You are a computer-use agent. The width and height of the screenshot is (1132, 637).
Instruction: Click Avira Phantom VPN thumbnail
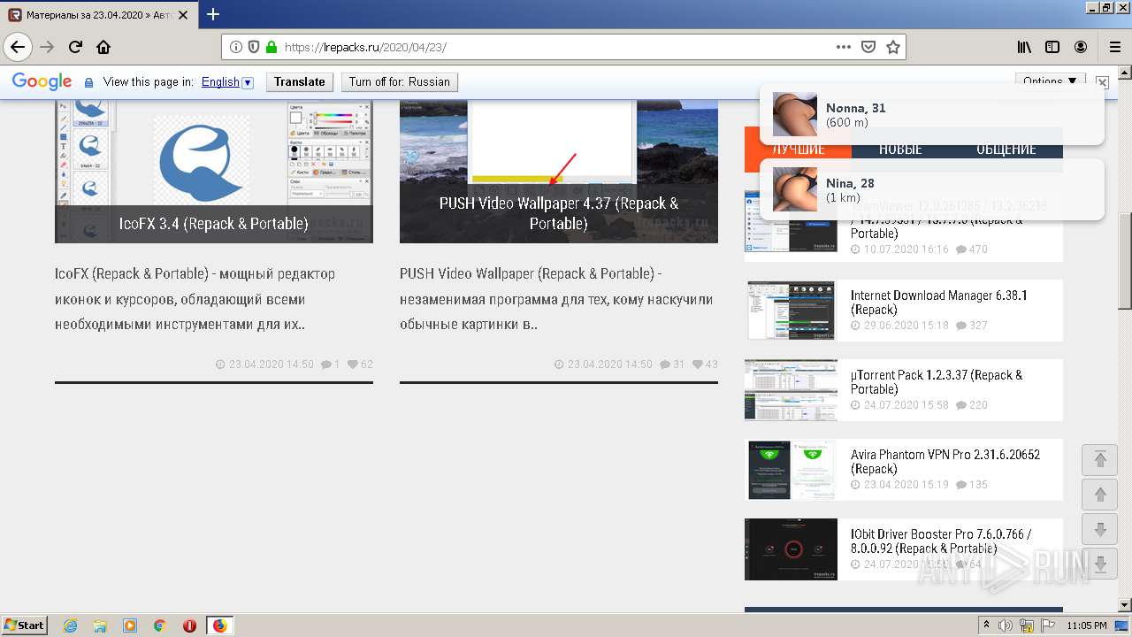click(x=791, y=470)
